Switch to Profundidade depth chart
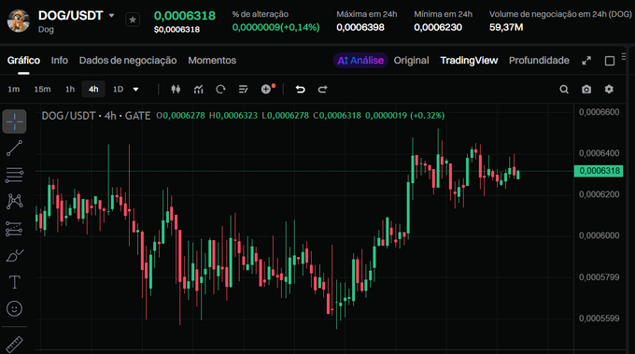635x354 pixels. click(539, 61)
